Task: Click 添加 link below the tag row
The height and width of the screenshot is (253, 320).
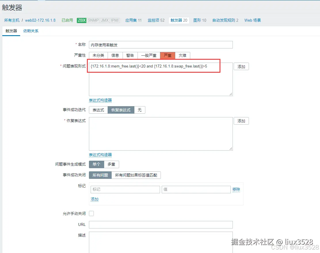Action: [94, 199]
